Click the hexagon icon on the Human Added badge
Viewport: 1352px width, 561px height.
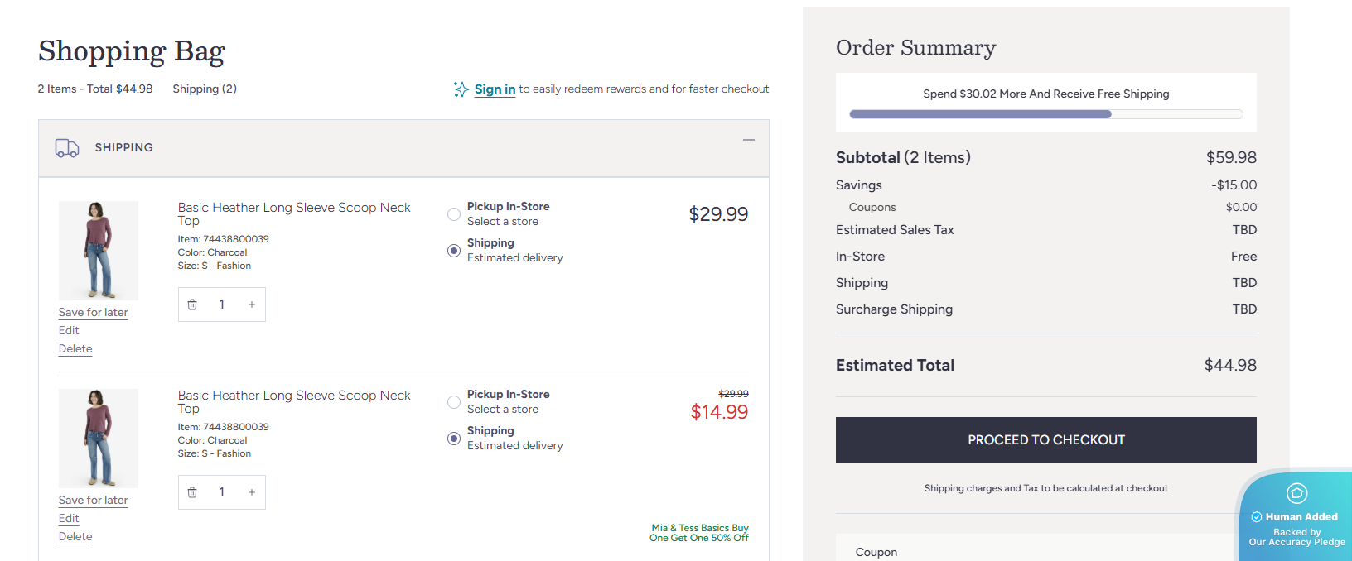(1297, 493)
